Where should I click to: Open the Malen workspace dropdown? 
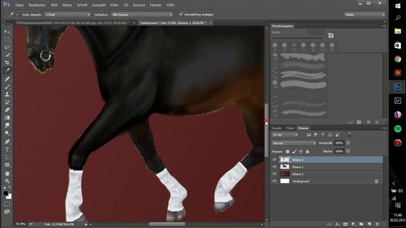365,15
